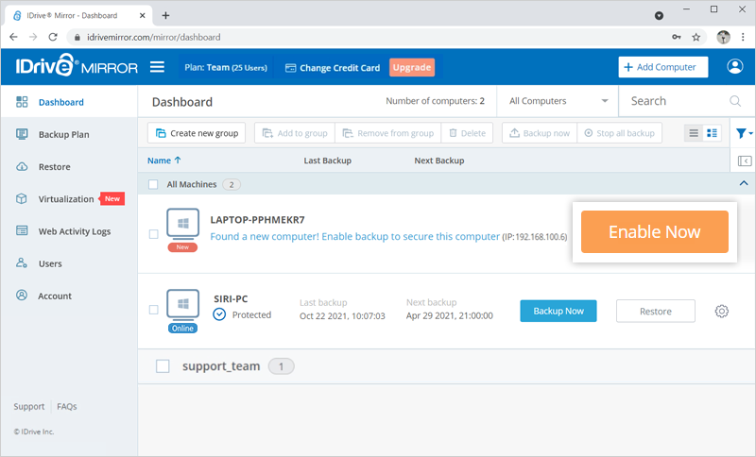Screen dimensions: 756x457
Task: Open the filter funnel icon
Action: tap(742, 133)
